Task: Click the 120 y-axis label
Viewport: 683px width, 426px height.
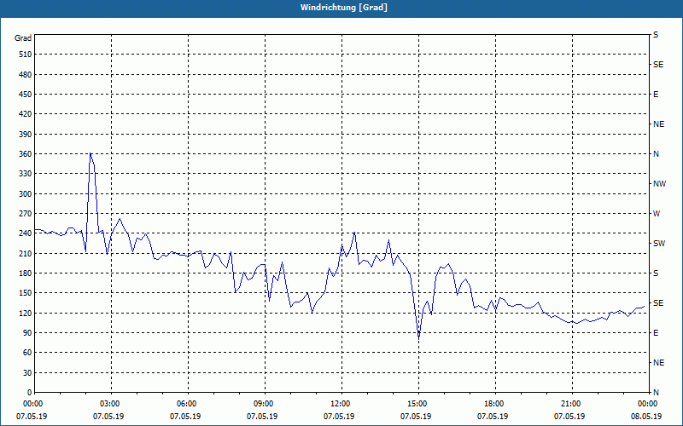Action: pyautogui.click(x=26, y=313)
